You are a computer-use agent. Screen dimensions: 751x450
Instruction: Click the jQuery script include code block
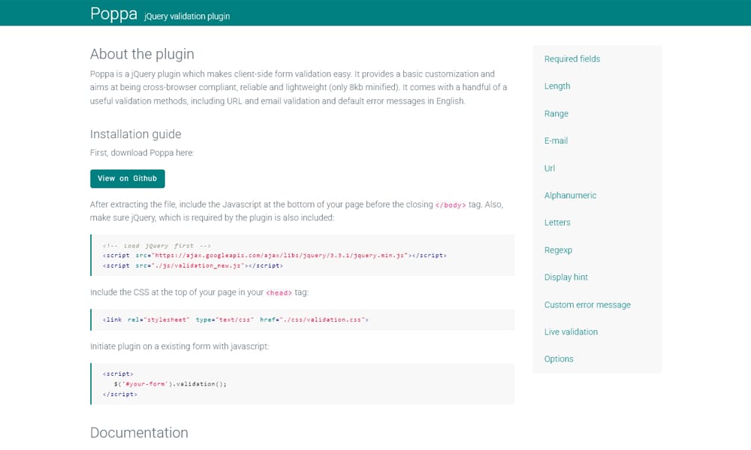302,256
